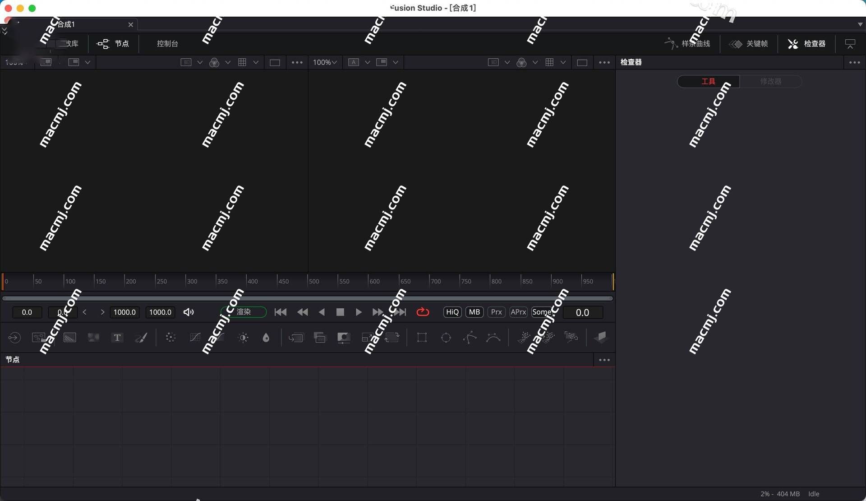Switch to the 修改器 inspector tab
866x501 pixels.
click(771, 81)
